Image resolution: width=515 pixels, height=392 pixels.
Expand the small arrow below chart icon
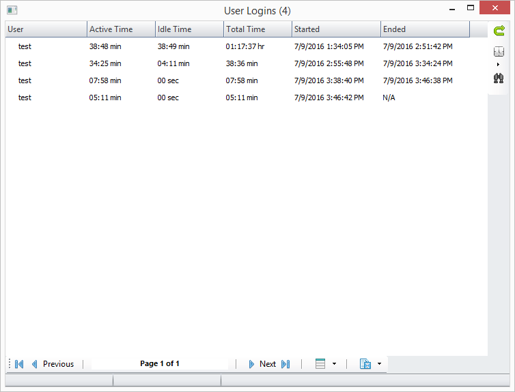tap(498, 64)
